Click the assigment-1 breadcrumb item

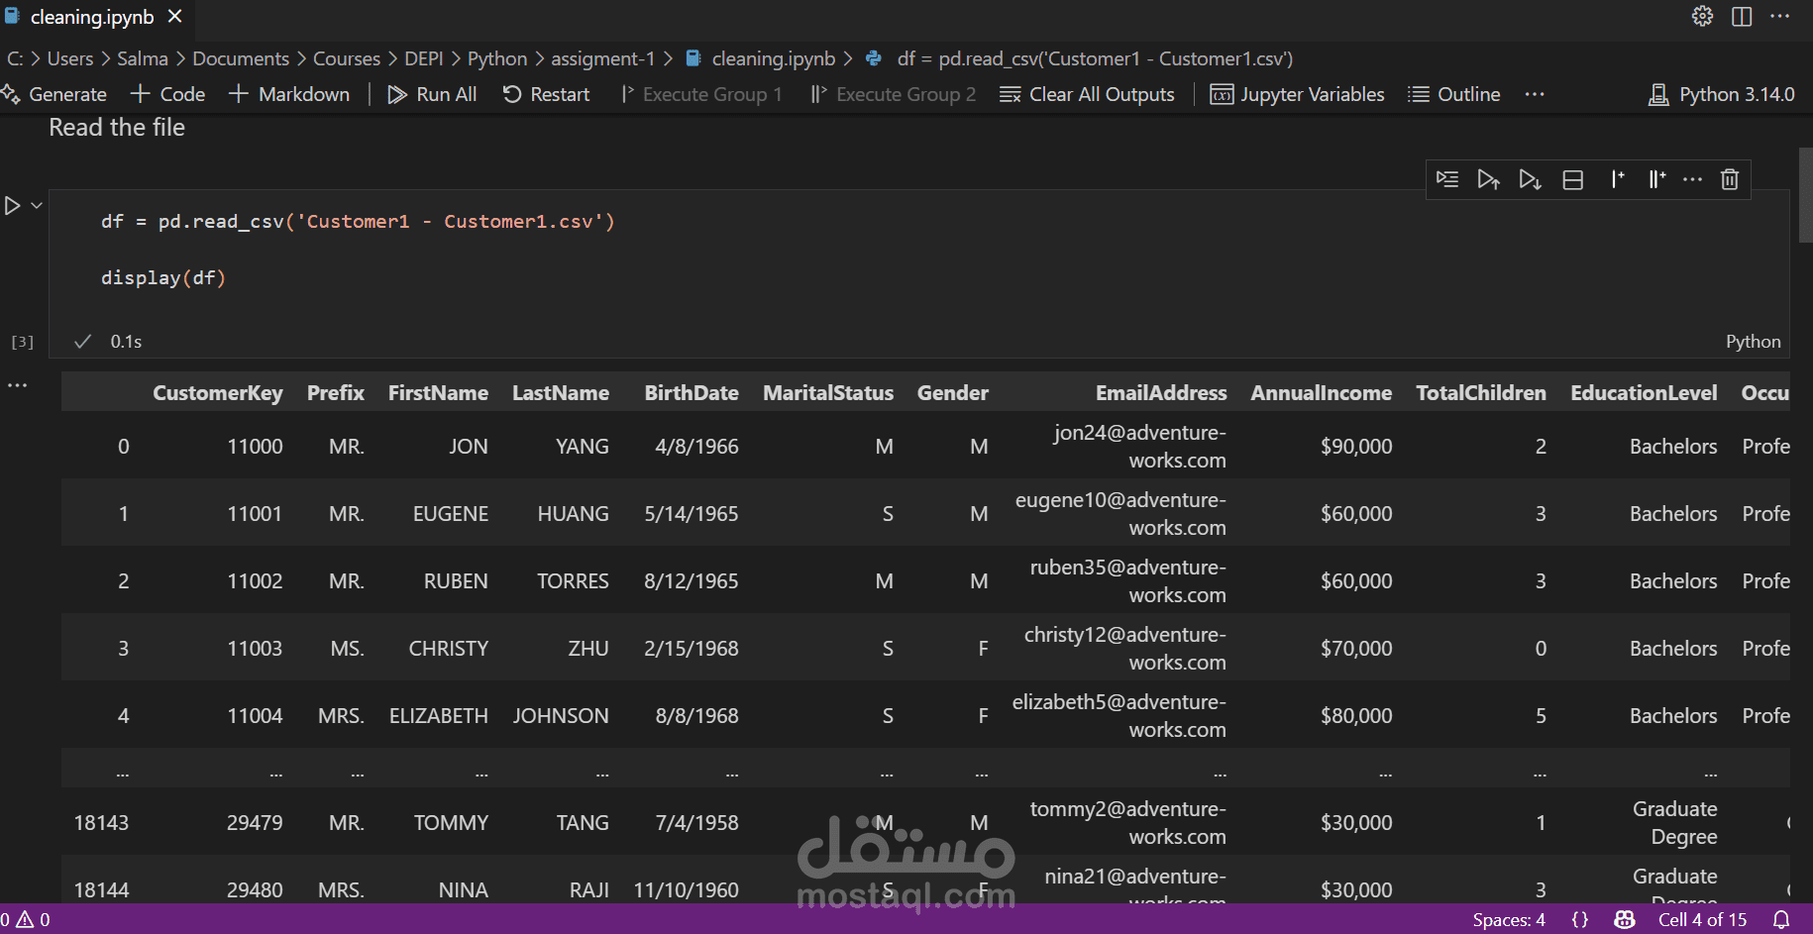coord(602,58)
